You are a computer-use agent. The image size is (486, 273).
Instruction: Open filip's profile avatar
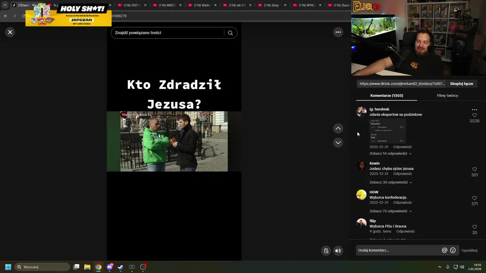click(x=361, y=223)
